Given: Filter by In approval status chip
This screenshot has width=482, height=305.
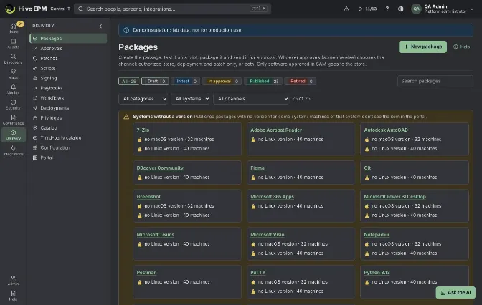Looking at the screenshot, I should point(222,82).
